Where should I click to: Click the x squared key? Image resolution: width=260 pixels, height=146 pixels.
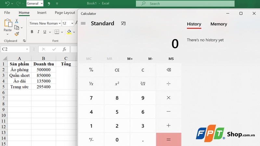(x=117, y=84)
